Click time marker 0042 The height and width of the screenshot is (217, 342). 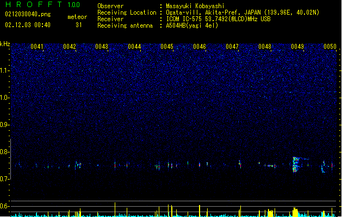tap(70, 47)
